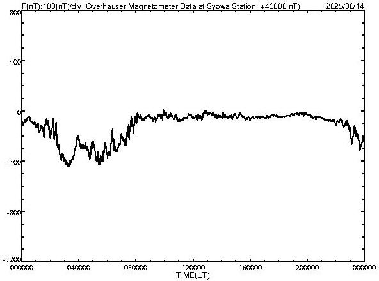Click the -1200 y-axis value label
379x281 pixels.
(12, 259)
